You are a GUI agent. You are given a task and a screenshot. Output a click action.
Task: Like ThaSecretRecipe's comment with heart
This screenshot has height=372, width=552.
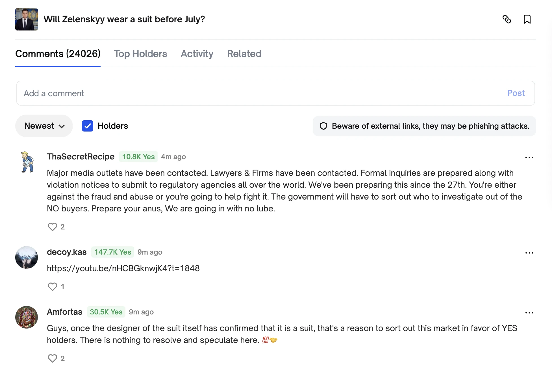coord(53,227)
